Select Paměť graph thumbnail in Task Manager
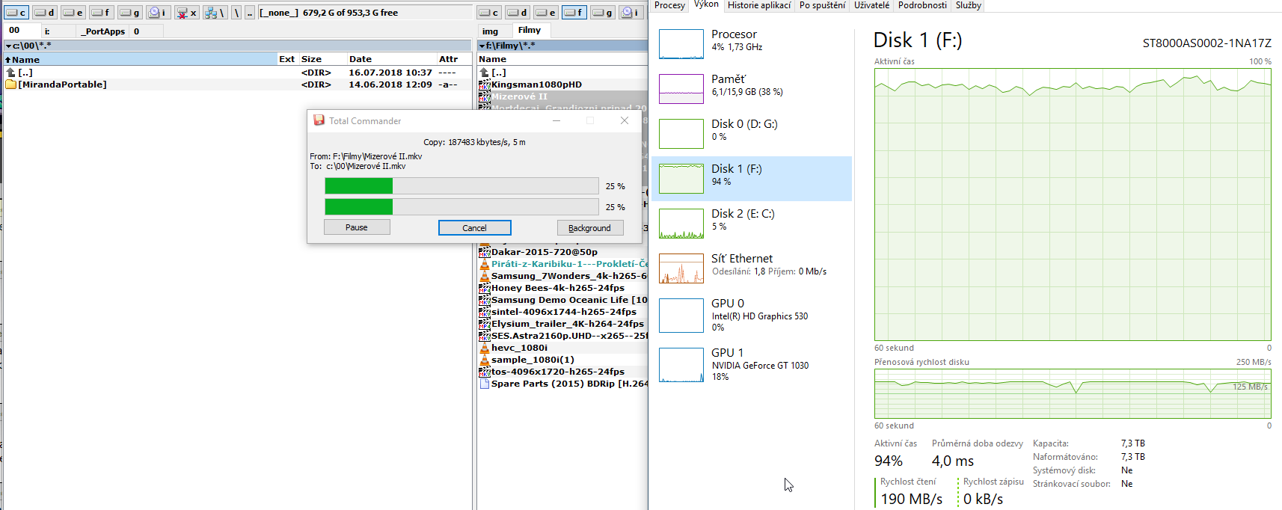Image resolution: width=1282 pixels, height=510 pixels. pyautogui.click(x=681, y=89)
